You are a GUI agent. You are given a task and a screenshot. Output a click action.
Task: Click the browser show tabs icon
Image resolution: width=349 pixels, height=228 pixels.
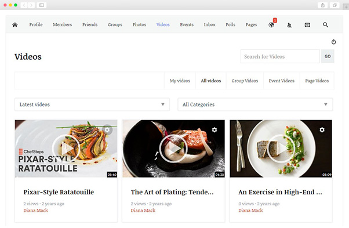pos(335,5)
